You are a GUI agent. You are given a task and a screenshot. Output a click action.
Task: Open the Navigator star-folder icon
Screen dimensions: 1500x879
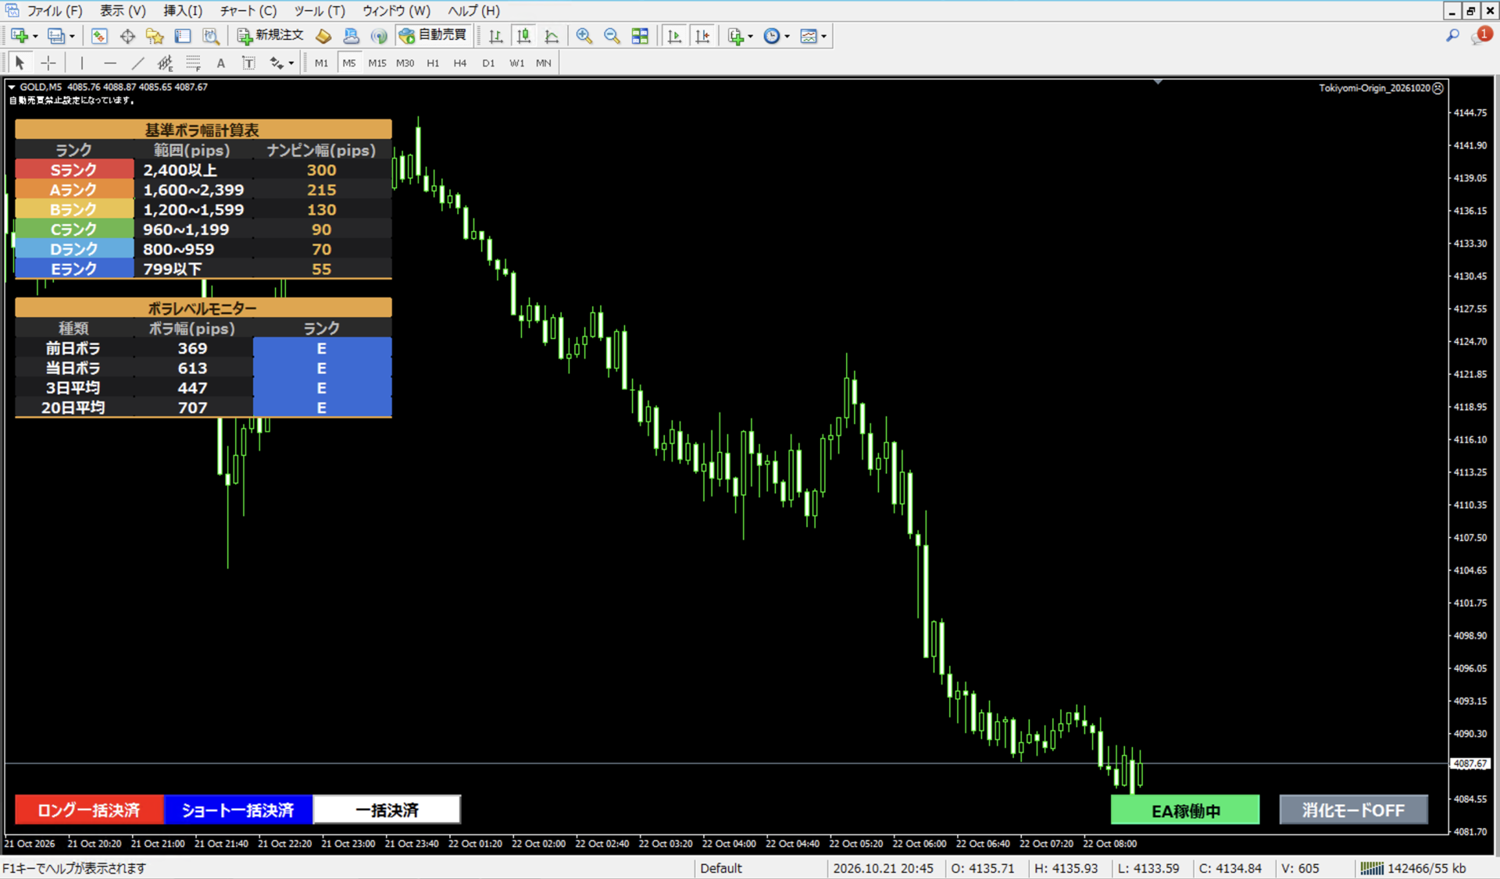tap(155, 36)
